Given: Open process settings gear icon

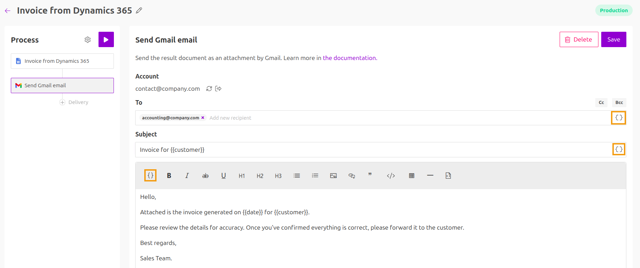Looking at the screenshot, I should point(88,40).
